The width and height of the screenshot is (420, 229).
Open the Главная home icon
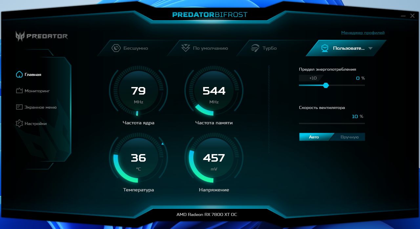click(19, 74)
